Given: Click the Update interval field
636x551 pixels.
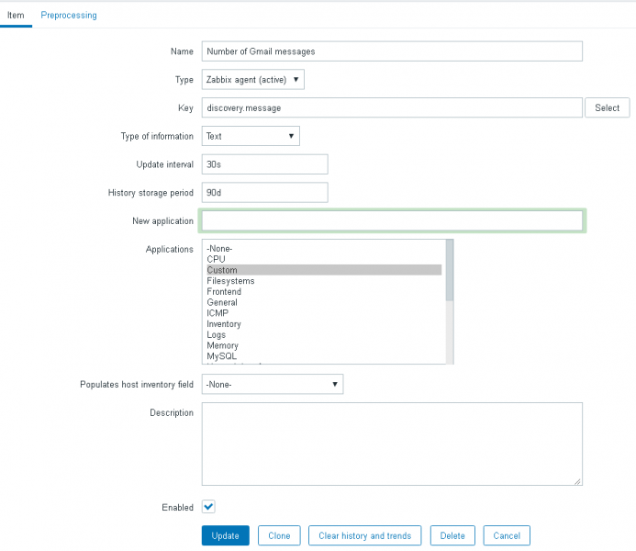Looking at the screenshot, I should [x=264, y=164].
